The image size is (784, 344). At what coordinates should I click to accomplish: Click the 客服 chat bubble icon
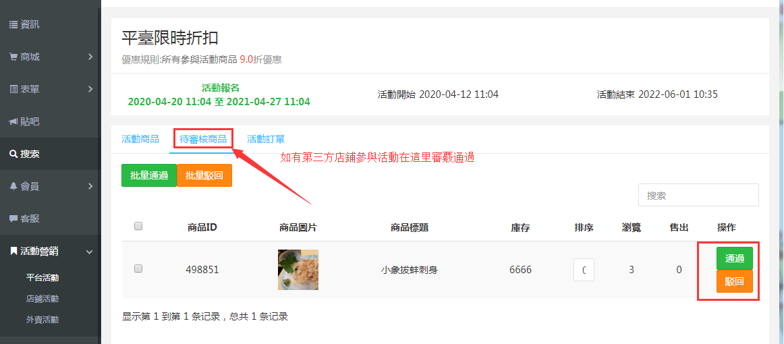13,219
